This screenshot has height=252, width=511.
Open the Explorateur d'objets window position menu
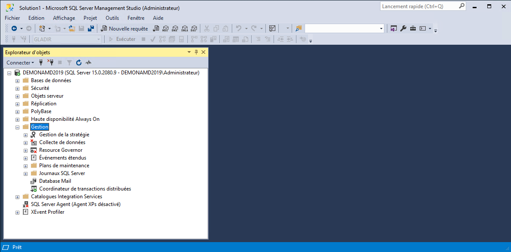(189, 52)
